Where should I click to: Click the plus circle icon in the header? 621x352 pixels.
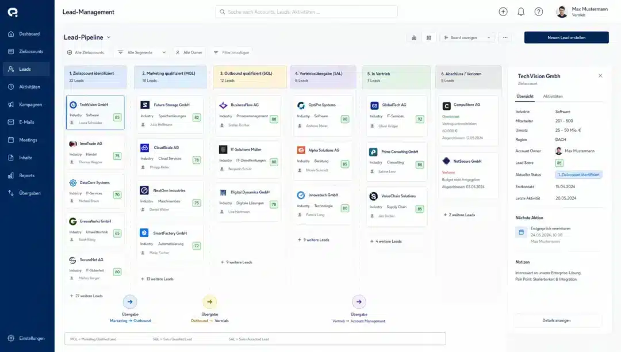[503, 12]
